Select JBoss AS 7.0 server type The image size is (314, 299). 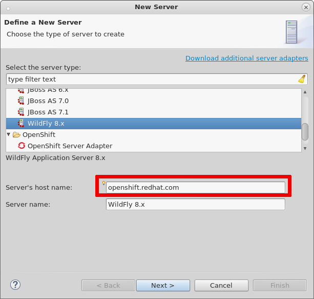(154, 101)
